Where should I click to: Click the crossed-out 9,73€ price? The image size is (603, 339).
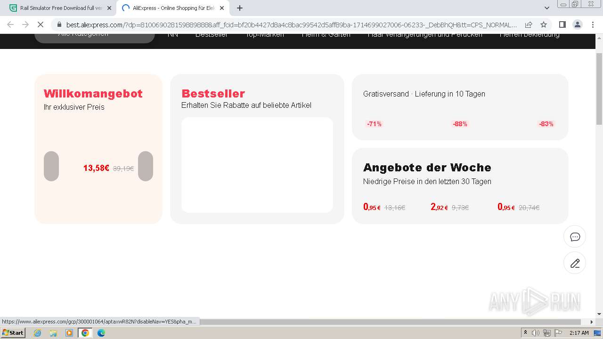tap(460, 208)
